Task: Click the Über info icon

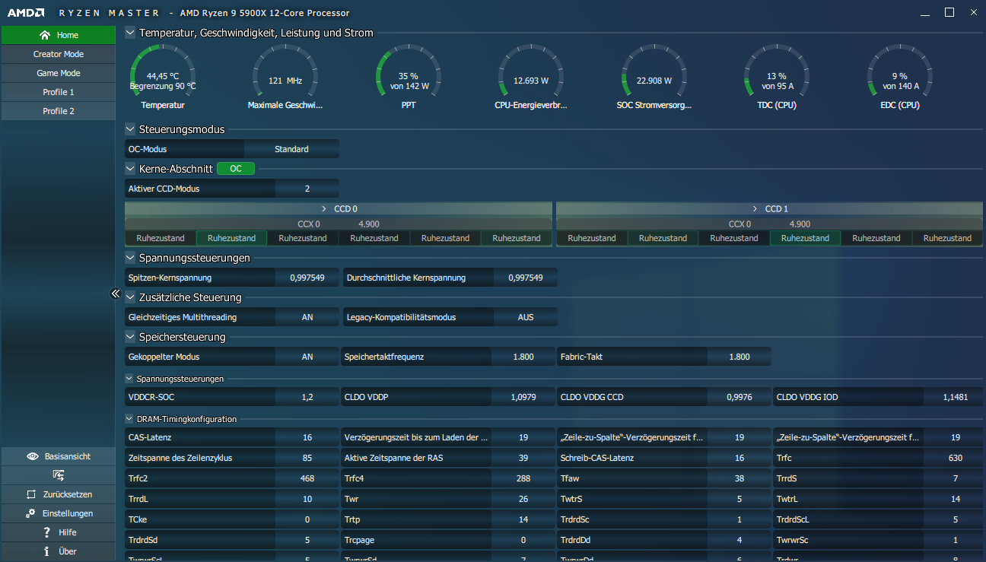Action: click(47, 551)
